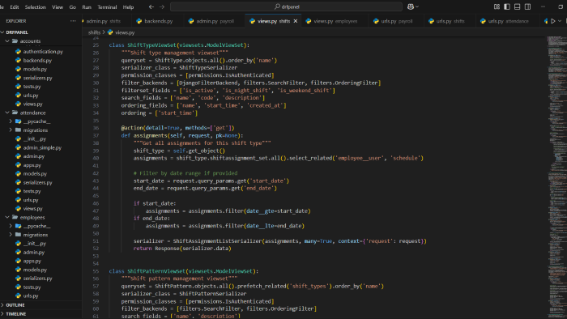
Task: Toggle the bottom panel visibility
Action: (518, 6)
